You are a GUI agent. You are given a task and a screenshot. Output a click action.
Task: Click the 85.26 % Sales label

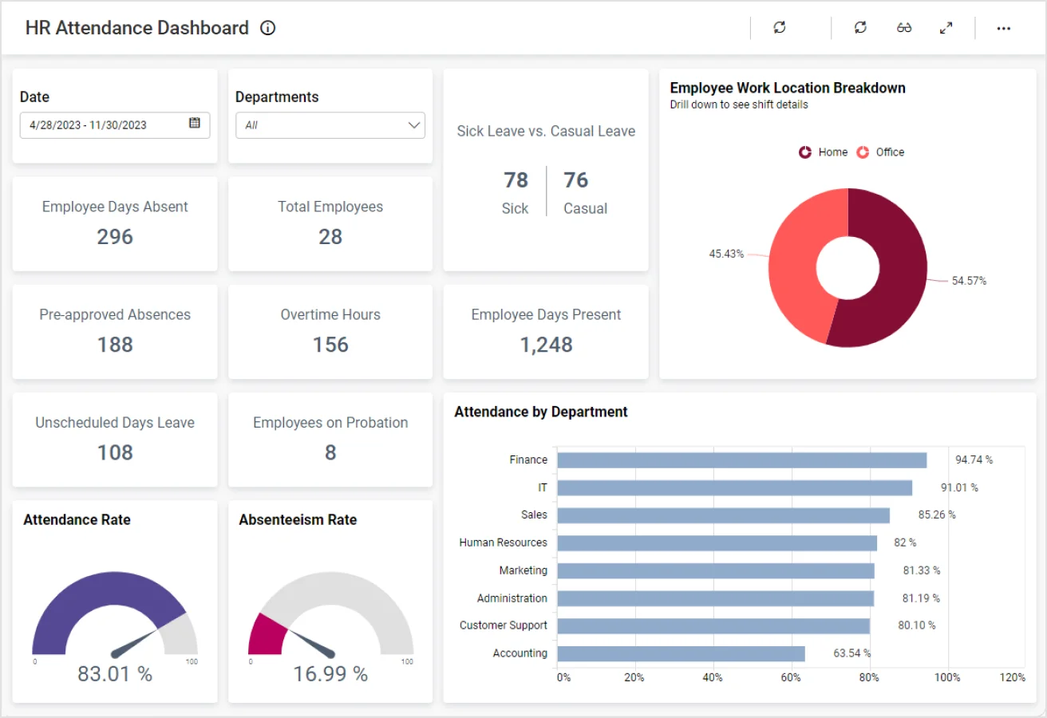click(x=937, y=515)
